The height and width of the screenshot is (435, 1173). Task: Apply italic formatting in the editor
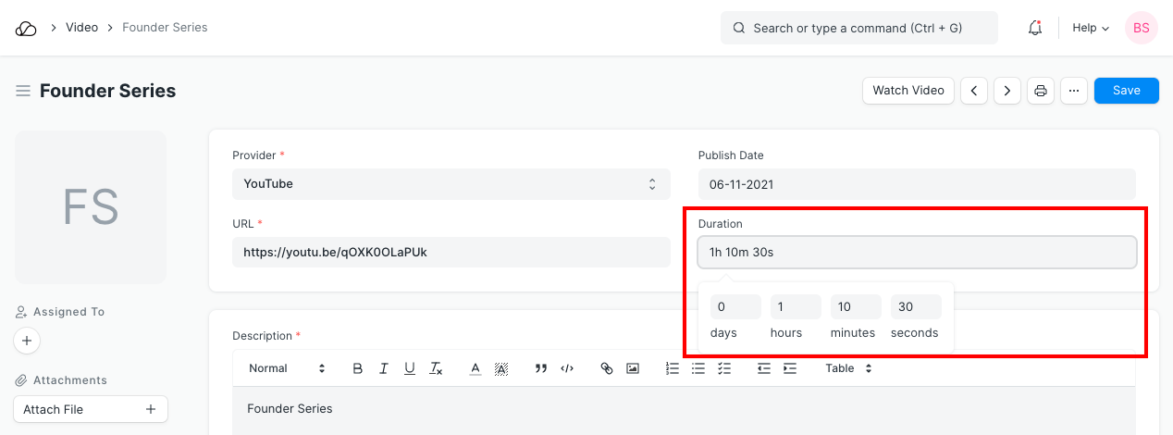(384, 368)
